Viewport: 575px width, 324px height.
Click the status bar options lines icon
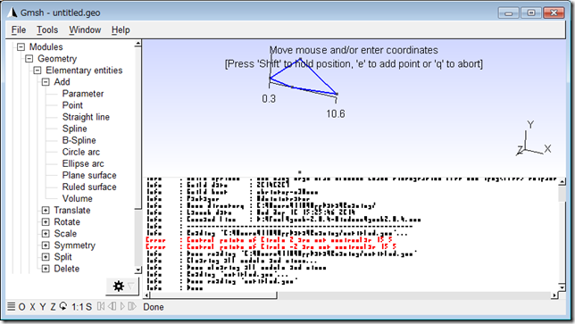[x=12, y=306]
